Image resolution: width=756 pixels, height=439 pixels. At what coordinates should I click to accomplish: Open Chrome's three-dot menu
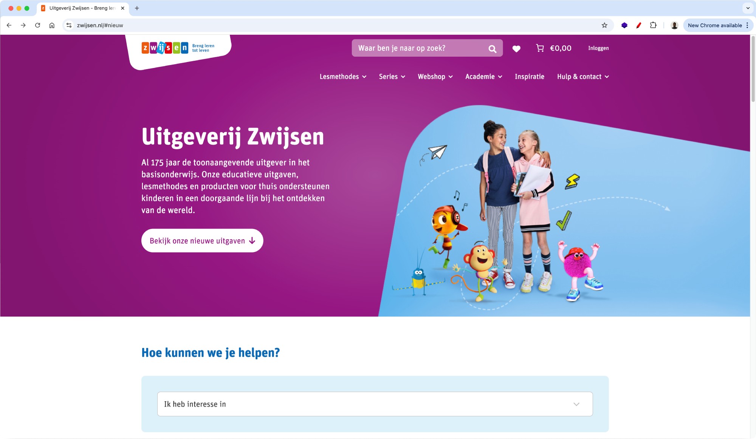(747, 25)
